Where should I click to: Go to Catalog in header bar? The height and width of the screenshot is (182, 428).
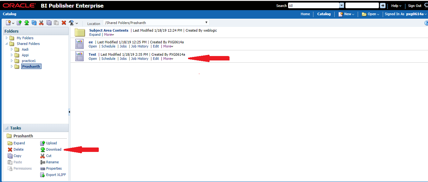[x=324, y=14]
